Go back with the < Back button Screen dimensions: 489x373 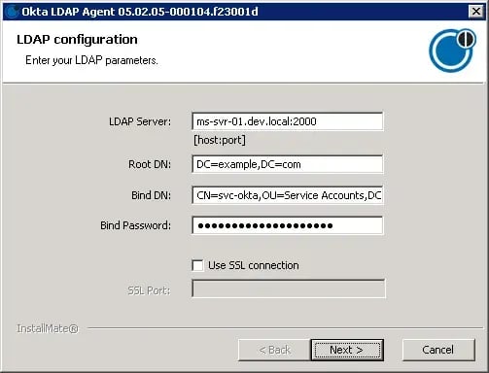click(x=274, y=350)
